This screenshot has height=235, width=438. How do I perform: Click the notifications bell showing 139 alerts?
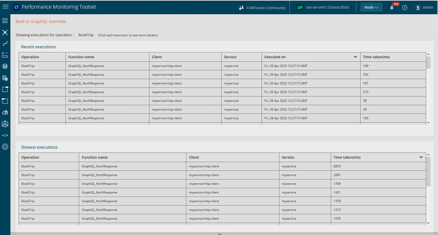392,7
